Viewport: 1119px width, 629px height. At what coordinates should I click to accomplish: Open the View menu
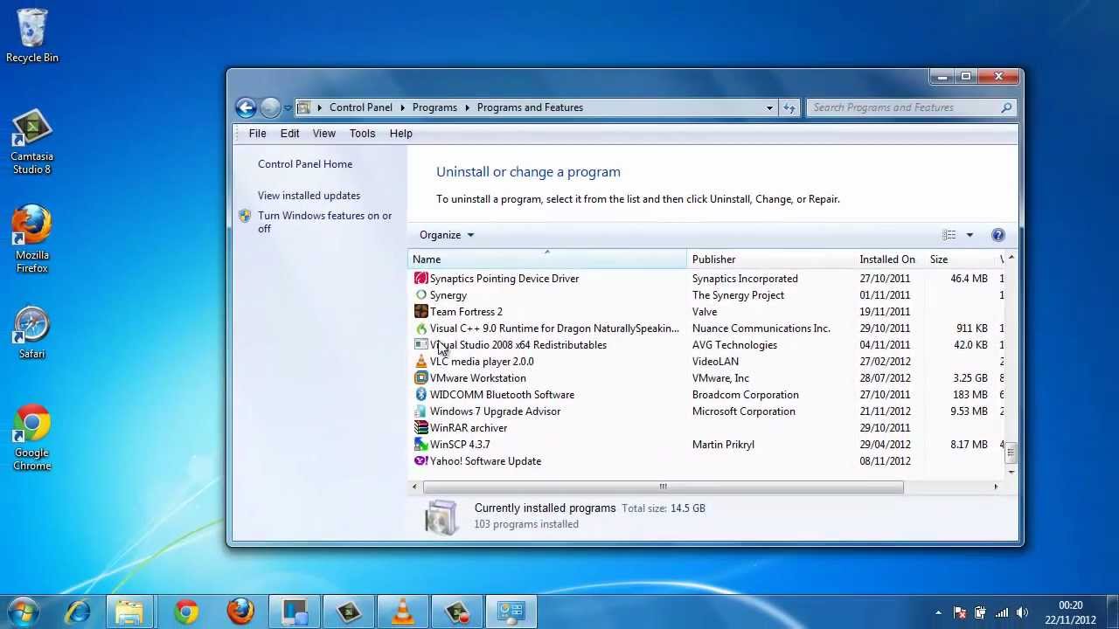coord(323,134)
